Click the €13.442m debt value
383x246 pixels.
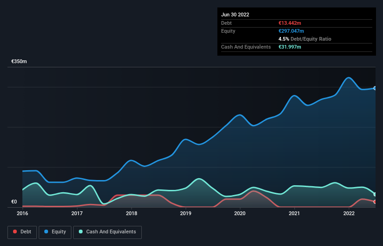click(290, 23)
